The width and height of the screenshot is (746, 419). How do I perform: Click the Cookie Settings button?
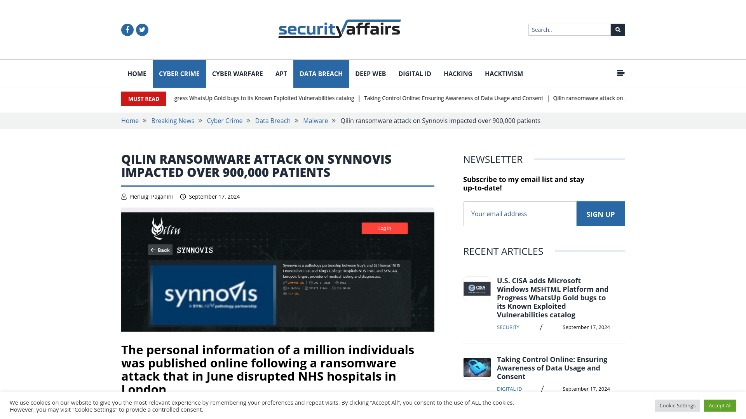click(x=677, y=405)
